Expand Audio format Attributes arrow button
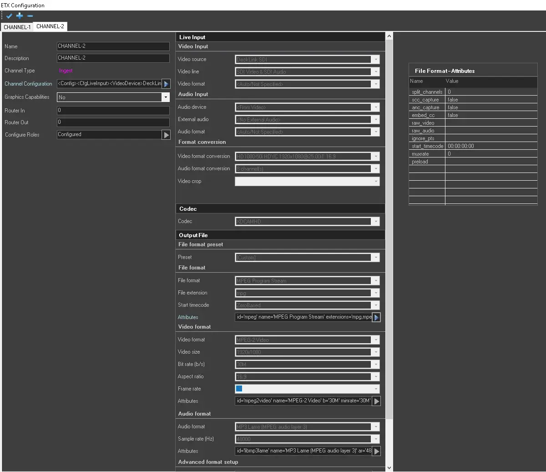This screenshot has height=472, width=546. (x=376, y=451)
